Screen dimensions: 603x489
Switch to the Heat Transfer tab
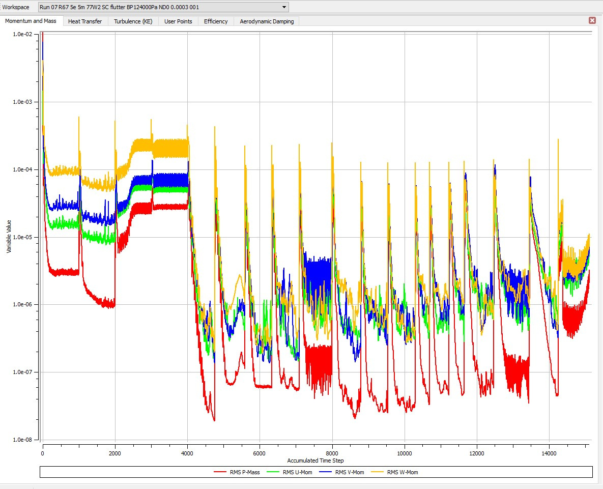point(85,21)
